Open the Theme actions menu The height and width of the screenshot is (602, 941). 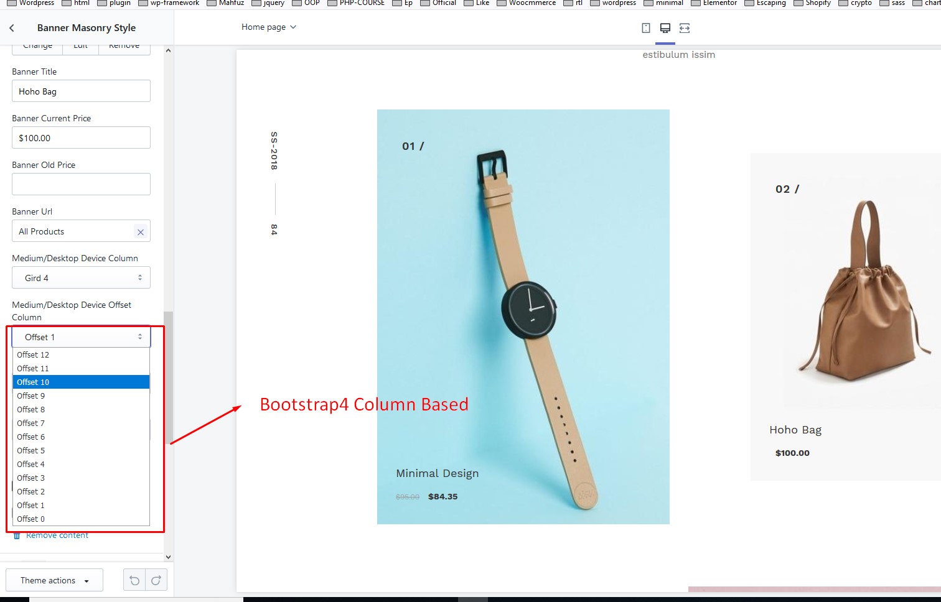[x=55, y=580]
